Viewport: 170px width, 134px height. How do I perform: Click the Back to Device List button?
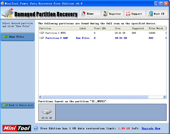click(18, 105)
